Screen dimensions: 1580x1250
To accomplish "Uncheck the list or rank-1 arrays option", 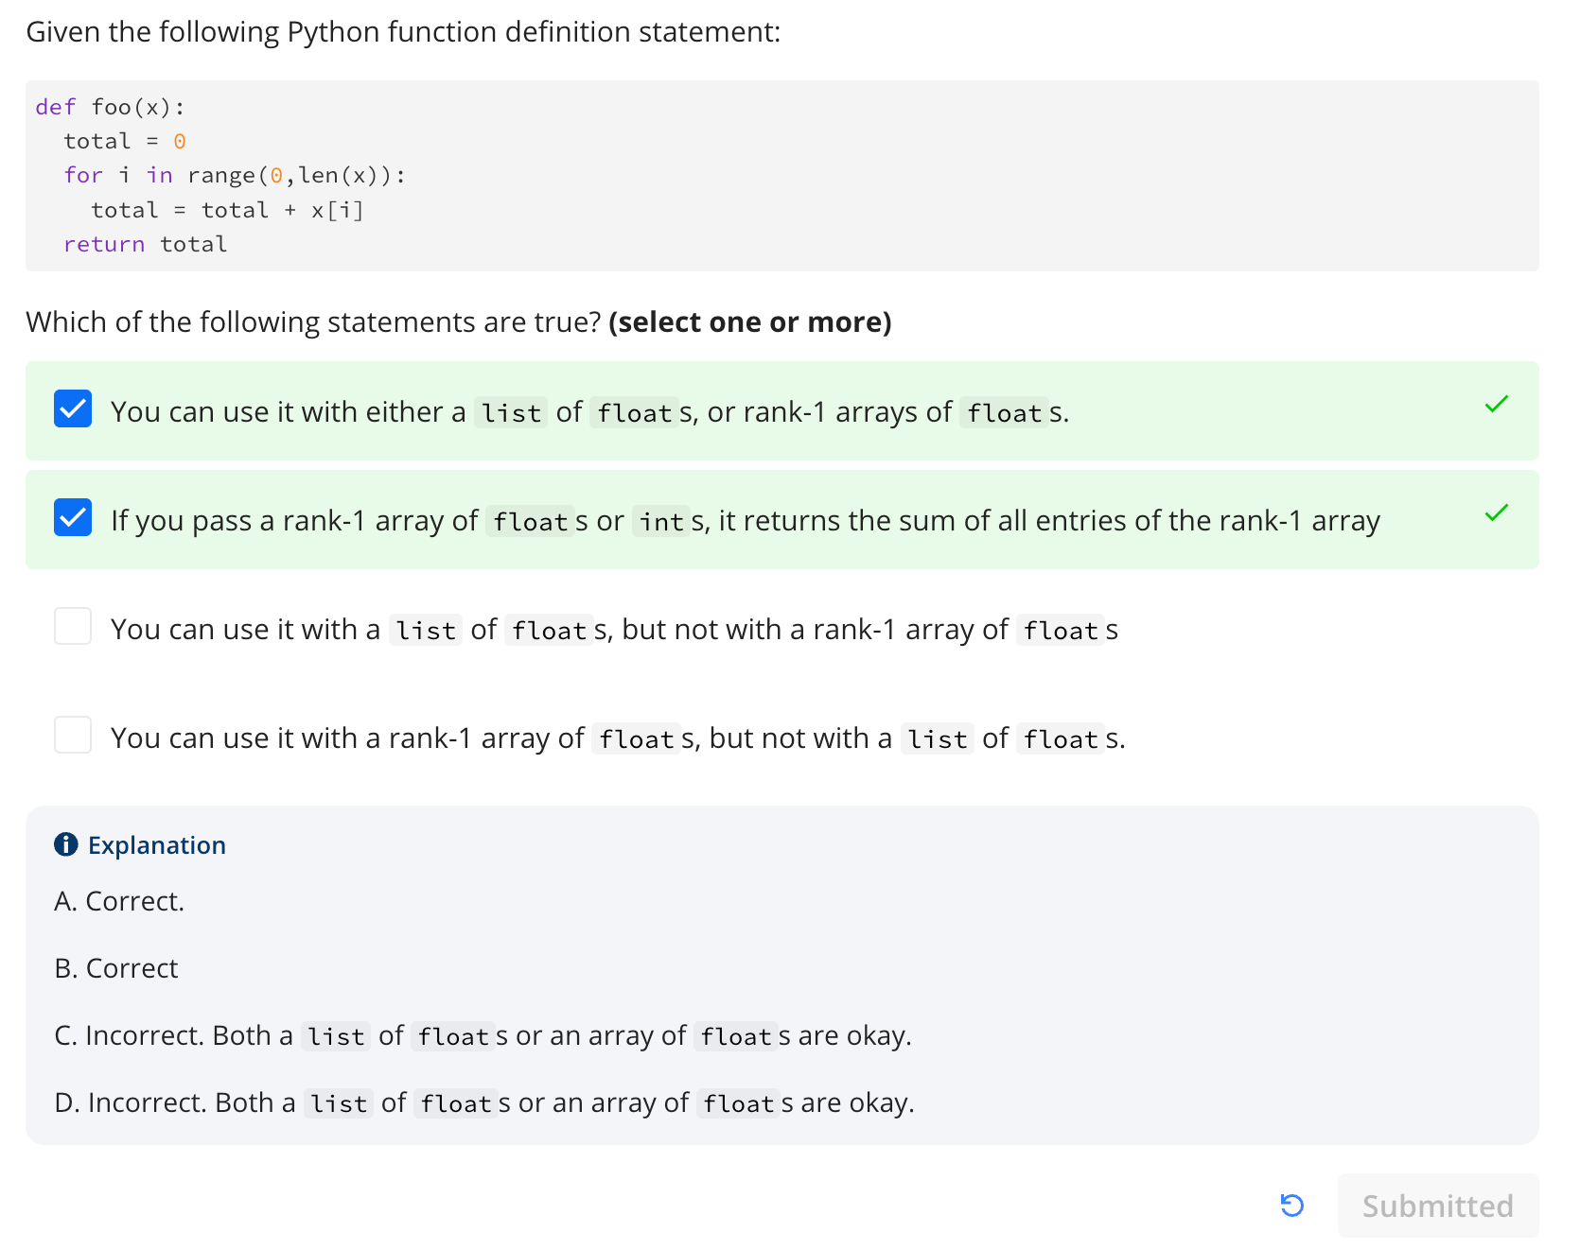I will point(73,408).
